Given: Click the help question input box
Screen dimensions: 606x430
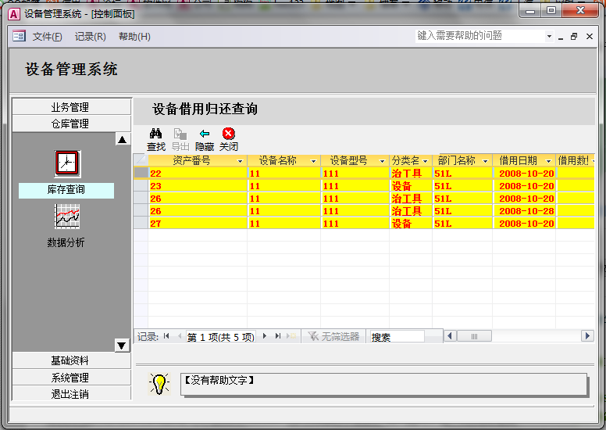Looking at the screenshot, I should (x=480, y=36).
